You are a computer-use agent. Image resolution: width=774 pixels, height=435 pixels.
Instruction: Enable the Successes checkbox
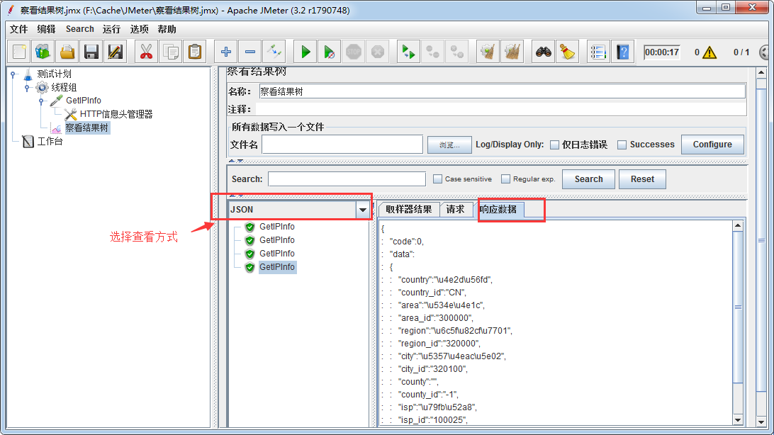(622, 145)
